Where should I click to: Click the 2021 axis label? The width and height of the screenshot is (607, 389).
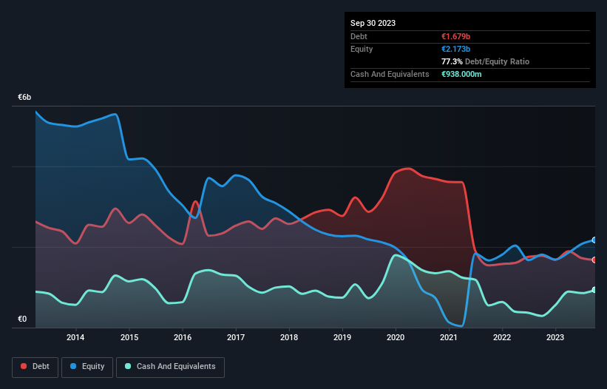click(x=449, y=337)
